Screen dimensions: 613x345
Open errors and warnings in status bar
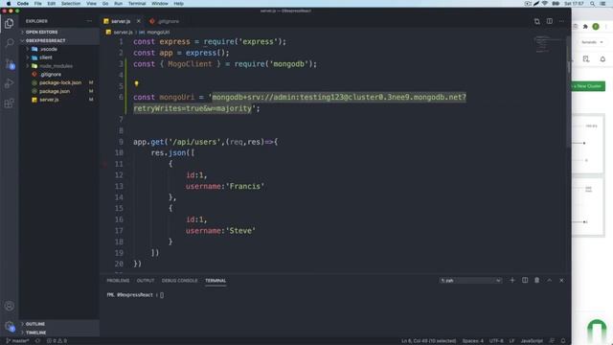point(57,341)
